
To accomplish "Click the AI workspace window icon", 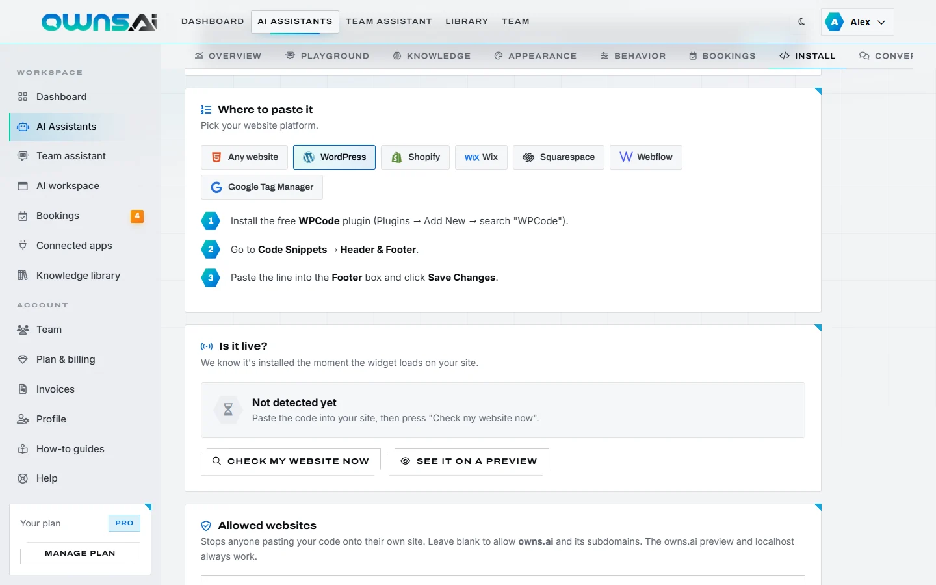I will tap(23, 186).
